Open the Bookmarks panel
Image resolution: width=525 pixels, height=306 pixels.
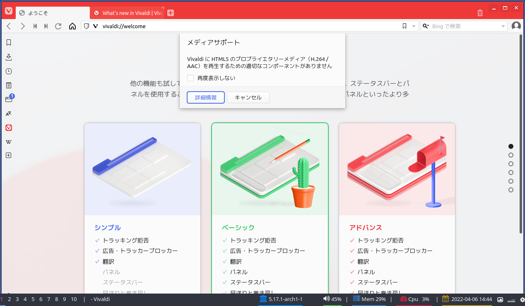[x=9, y=42]
